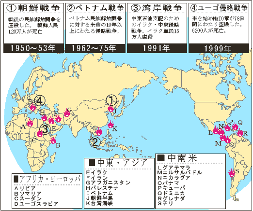The image size is (253, 211).
Task: Click Gアフガニスタン in the legend list
Action: click(108, 183)
